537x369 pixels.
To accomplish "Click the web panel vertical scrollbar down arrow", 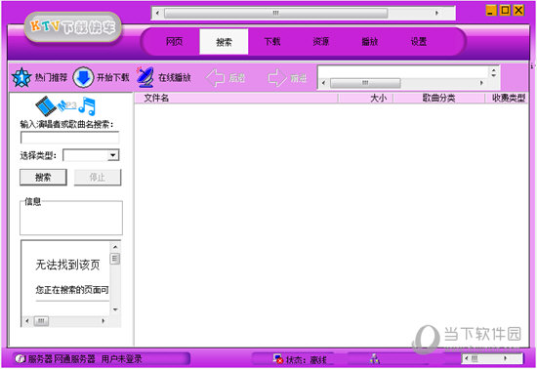I will pos(115,309).
